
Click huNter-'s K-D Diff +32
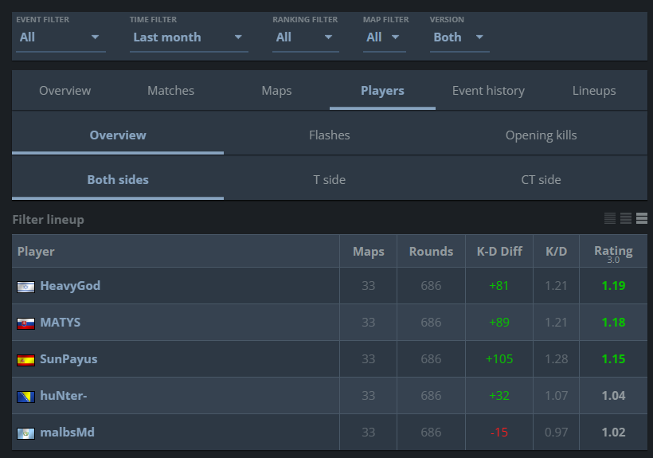pyautogui.click(x=499, y=396)
